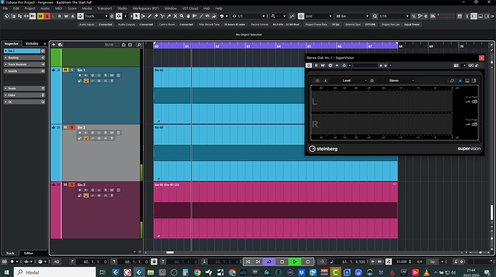The image size is (496, 277).
Task: Switch to the Visibility tab
Action: click(x=32, y=43)
